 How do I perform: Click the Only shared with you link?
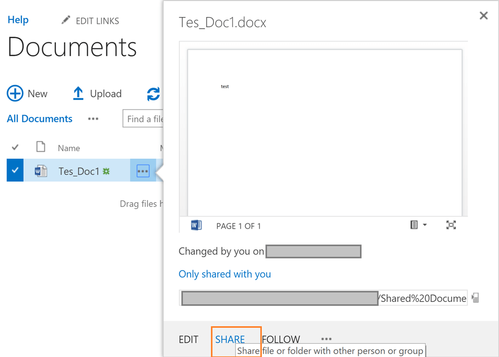pyautogui.click(x=225, y=274)
